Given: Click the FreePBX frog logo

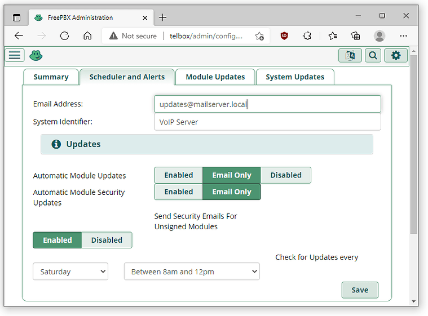Looking at the screenshot, I should click(36, 55).
